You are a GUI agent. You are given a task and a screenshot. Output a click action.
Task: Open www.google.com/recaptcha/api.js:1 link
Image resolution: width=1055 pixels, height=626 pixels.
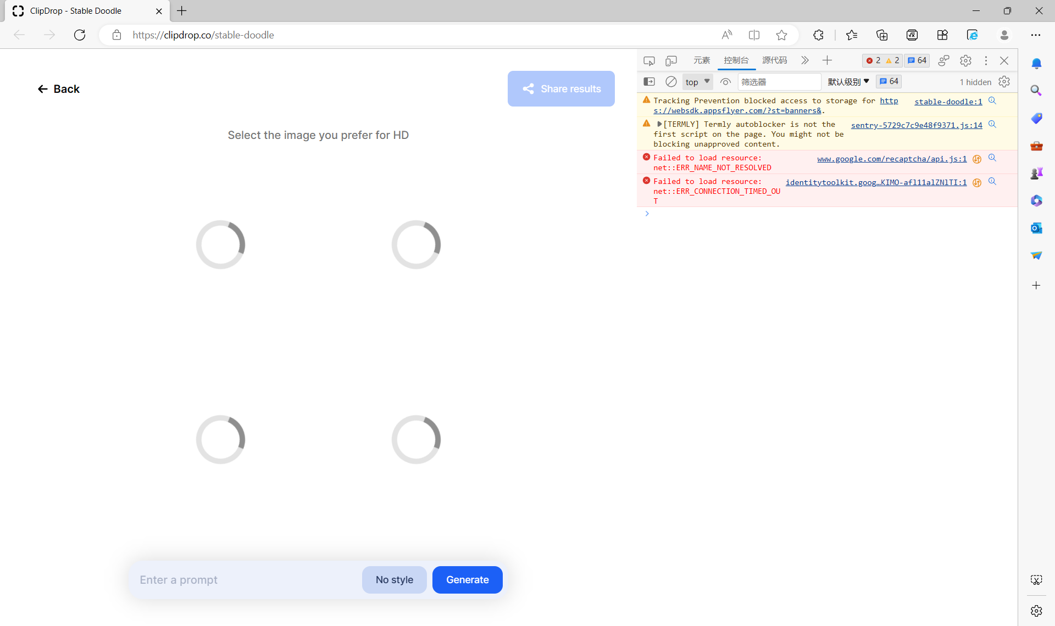[892, 159]
